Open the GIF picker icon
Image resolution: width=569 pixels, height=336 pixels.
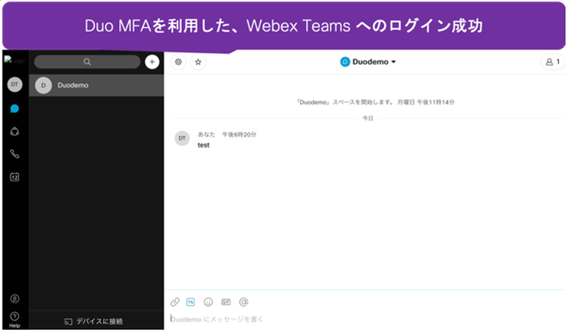(225, 302)
